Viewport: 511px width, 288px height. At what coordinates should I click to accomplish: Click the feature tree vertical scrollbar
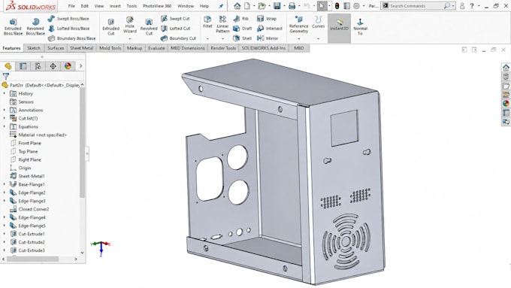[82, 142]
